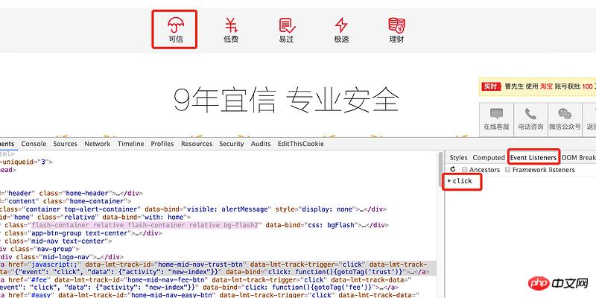Image resolution: width=596 pixels, height=298 pixels.
Task: Open the DOM Breakpoints sidebar tab
Action: click(x=579, y=157)
